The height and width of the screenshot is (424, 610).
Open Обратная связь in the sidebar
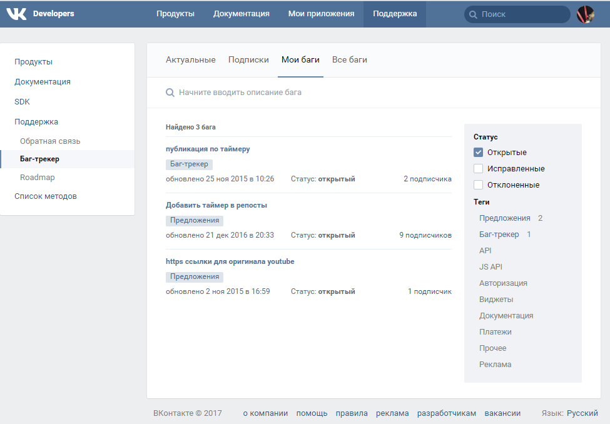tap(50, 141)
